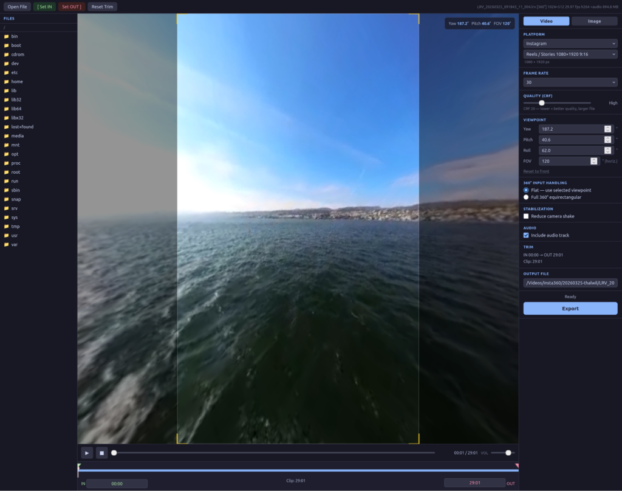Select the Video tab
The image size is (622, 491).
pos(546,21)
